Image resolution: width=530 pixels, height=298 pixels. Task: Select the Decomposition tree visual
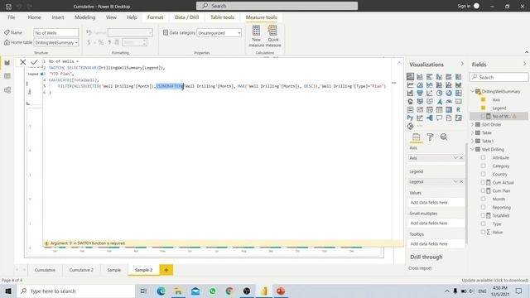429,118
